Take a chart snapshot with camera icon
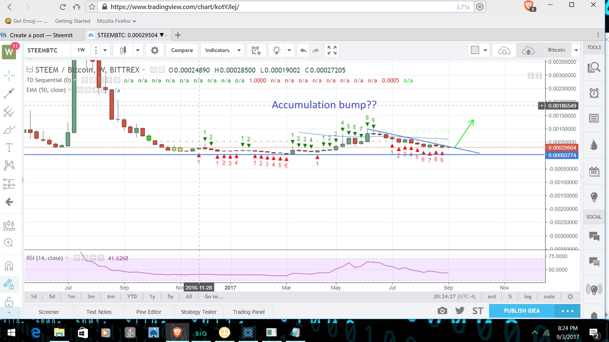This screenshot has height=342, width=609. point(442,311)
